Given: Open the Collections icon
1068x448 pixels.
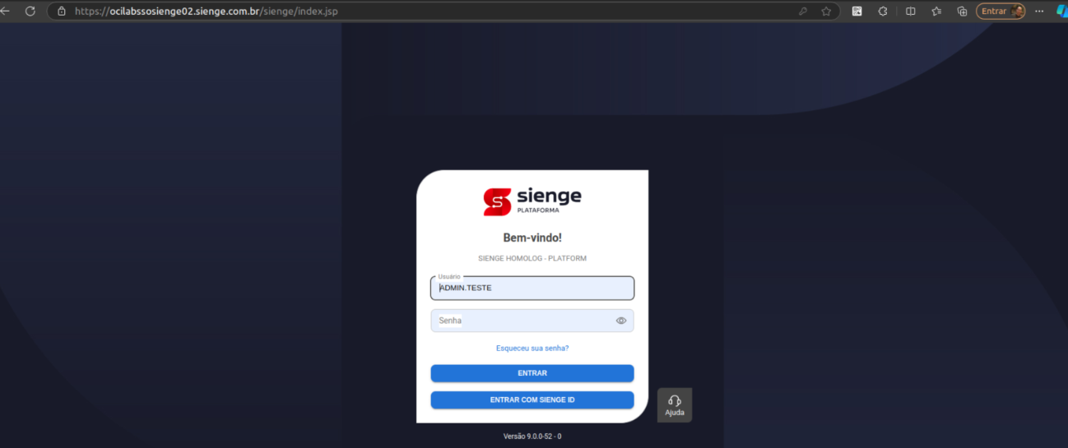Looking at the screenshot, I should click(962, 12).
